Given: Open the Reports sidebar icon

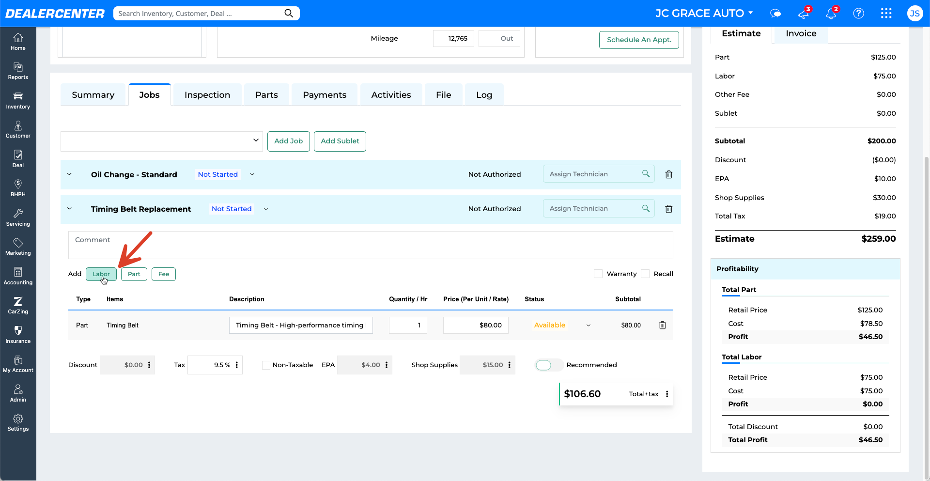Looking at the screenshot, I should 18,71.
